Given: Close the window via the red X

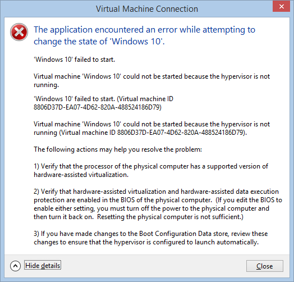Looking at the screenshot, I should tap(281, 7).
